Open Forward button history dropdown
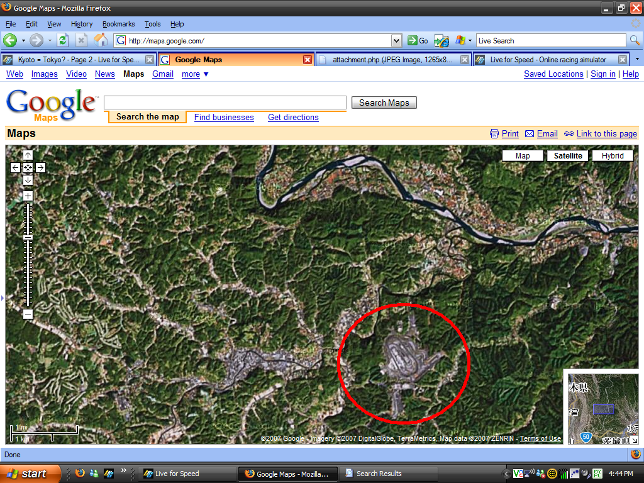644x483 pixels. click(x=50, y=41)
